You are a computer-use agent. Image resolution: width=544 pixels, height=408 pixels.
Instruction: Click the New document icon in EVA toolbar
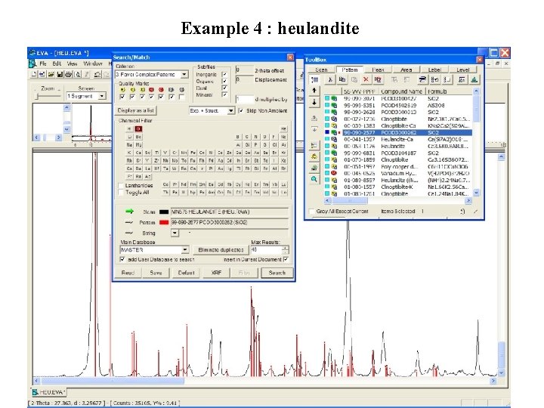pyautogui.click(x=34, y=74)
